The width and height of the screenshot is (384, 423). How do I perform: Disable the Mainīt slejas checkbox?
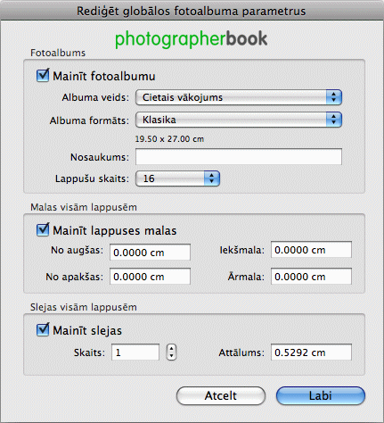(x=43, y=330)
